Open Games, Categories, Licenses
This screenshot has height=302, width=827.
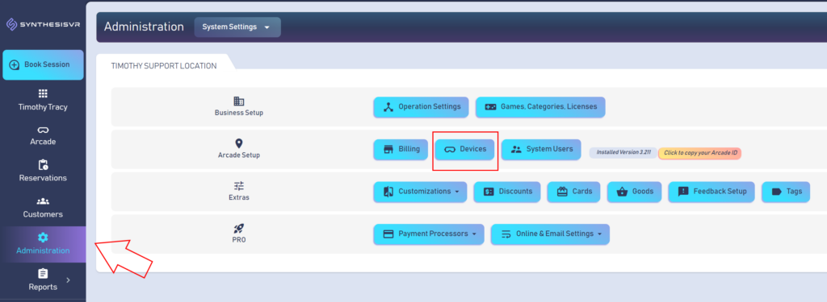[540, 107]
